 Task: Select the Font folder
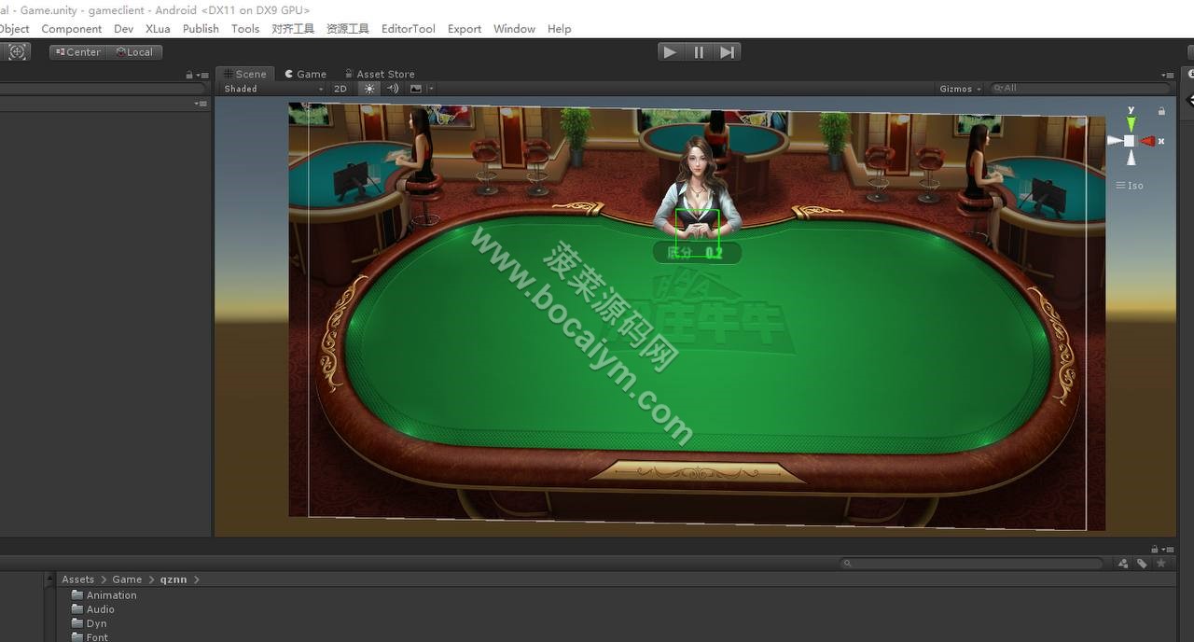[90, 637]
